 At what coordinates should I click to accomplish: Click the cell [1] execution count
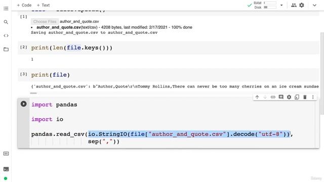[24, 17]
